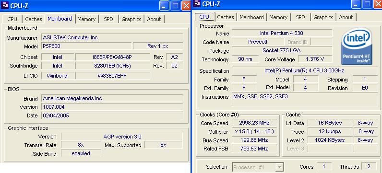Click the i865P/PE/G/i848P chipset field
382x173 pixels.
click(113, 57)
